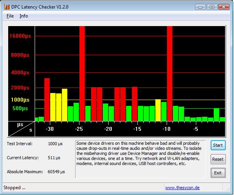Maximize the DPC Latency Checker window
The height and width of the screenshot is (195, 234).
click(x=212, y=7)
